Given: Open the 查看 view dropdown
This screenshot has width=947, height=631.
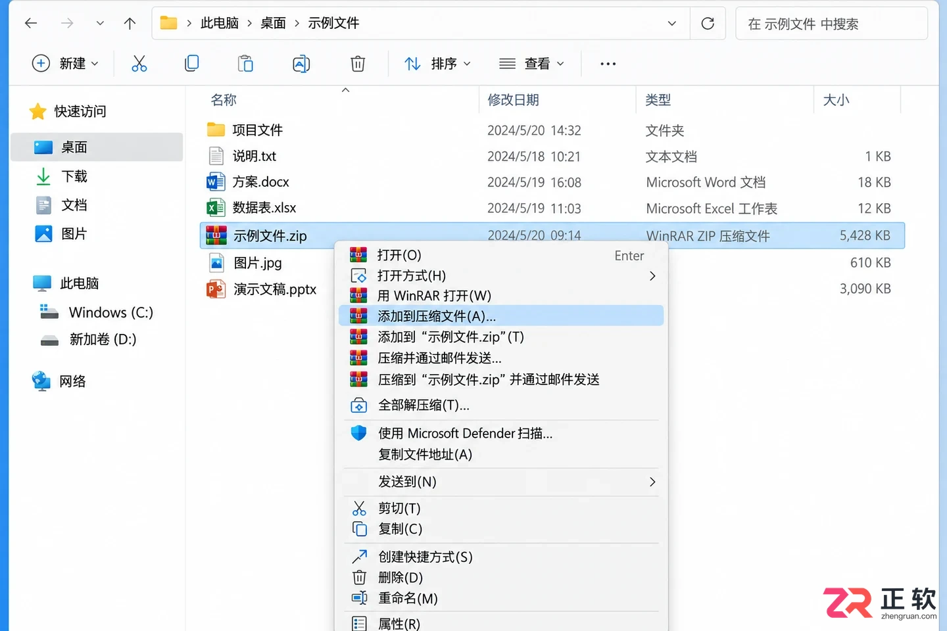Looking at the screenshot, I should click(531, 64).
